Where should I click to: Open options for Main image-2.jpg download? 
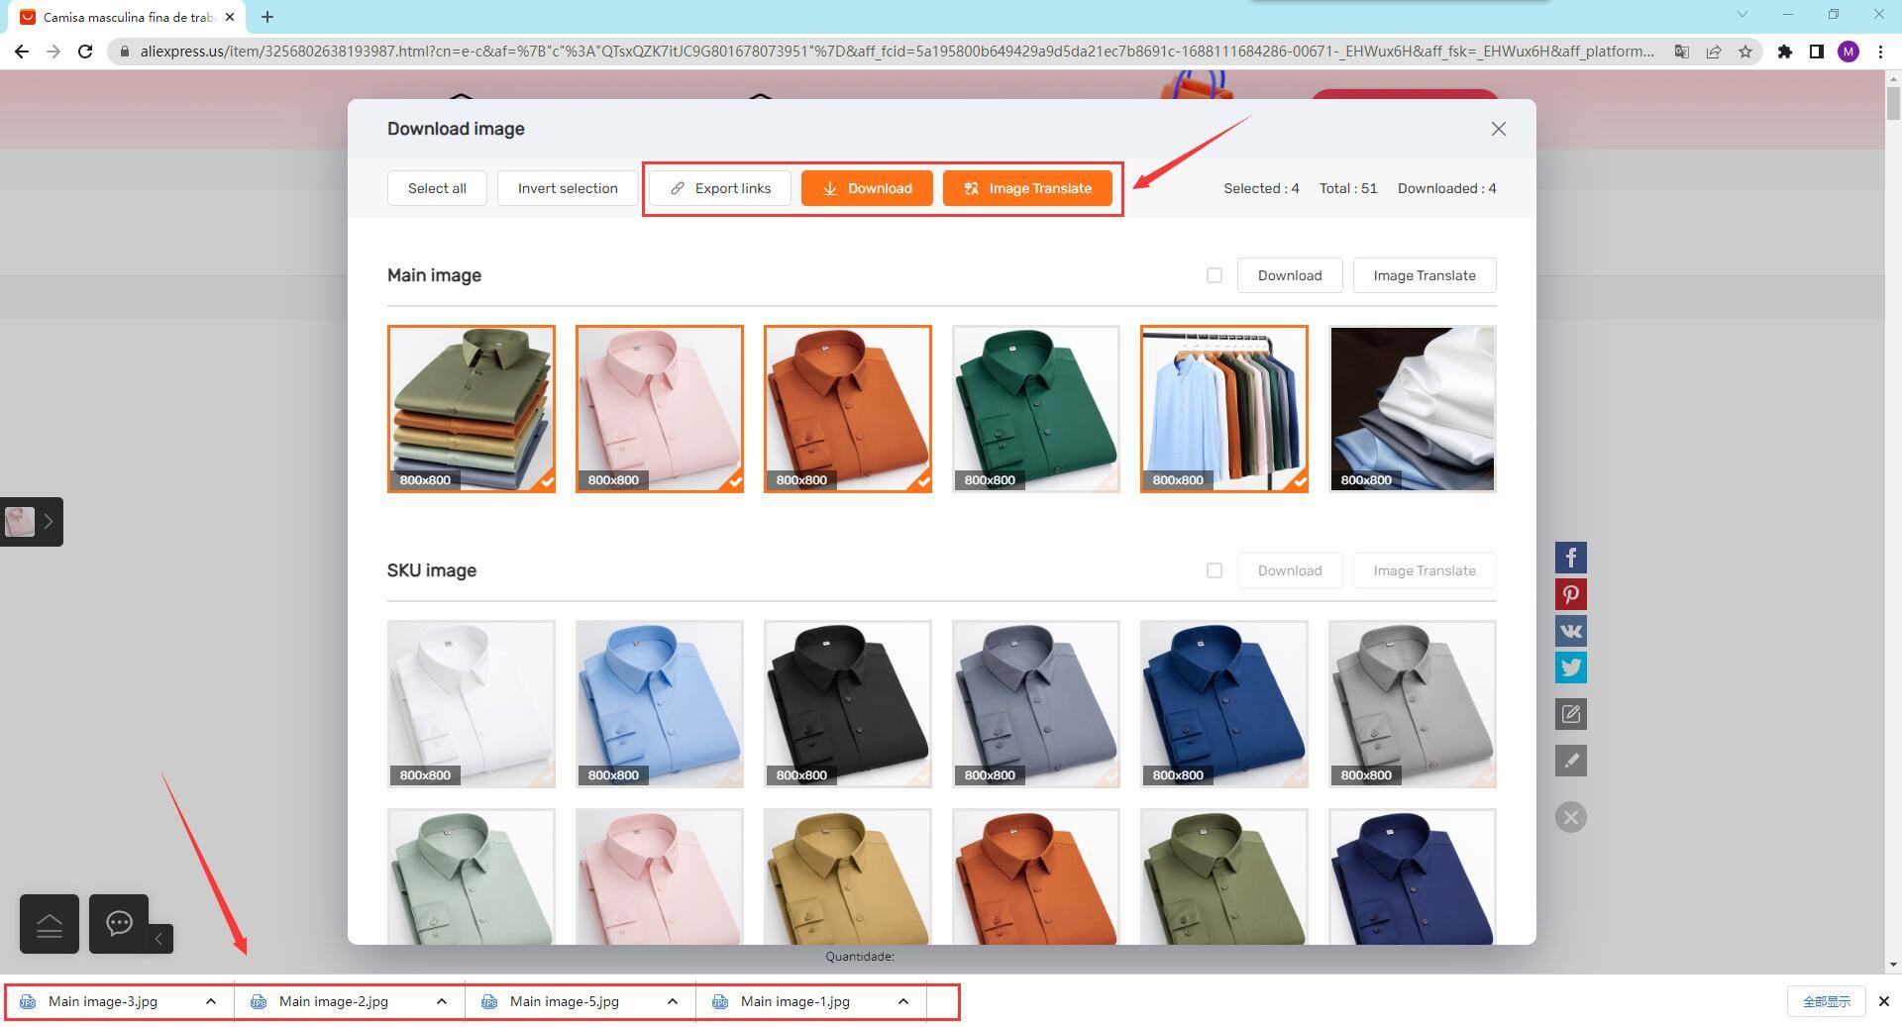click(442, 1001)
